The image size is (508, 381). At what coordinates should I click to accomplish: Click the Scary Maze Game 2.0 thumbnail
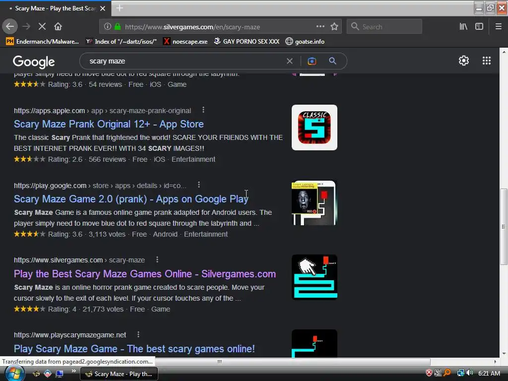click(x=314, y=203)
